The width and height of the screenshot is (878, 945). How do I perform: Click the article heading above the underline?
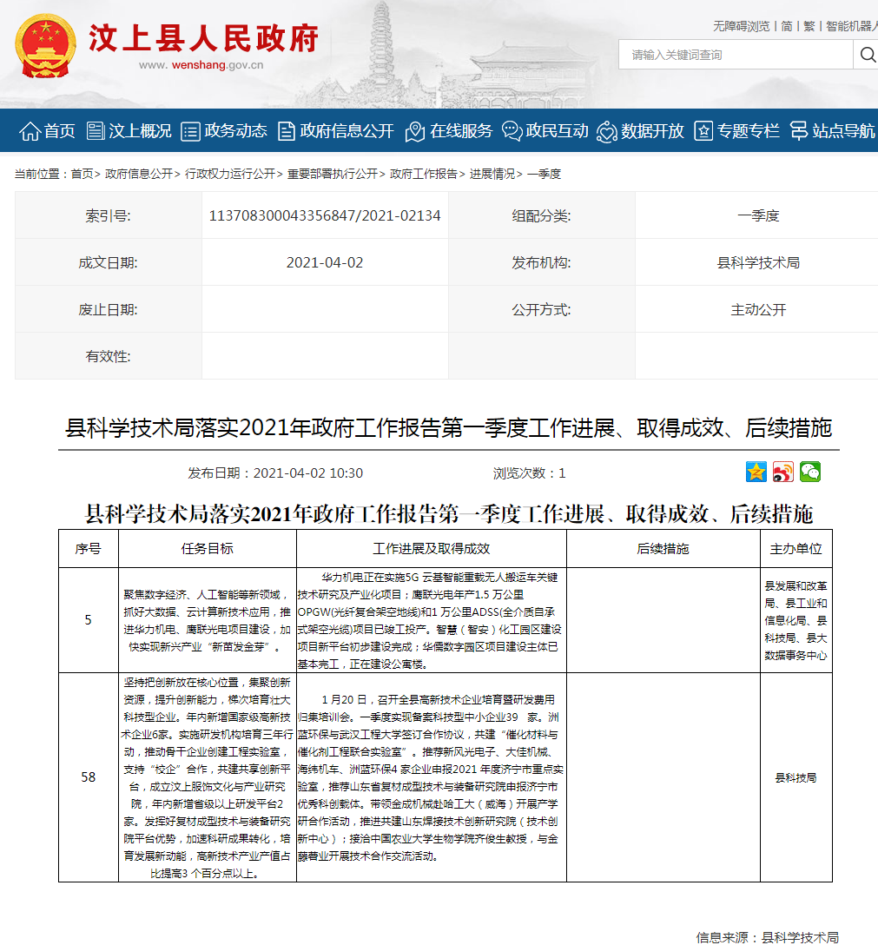click(448, 428)
